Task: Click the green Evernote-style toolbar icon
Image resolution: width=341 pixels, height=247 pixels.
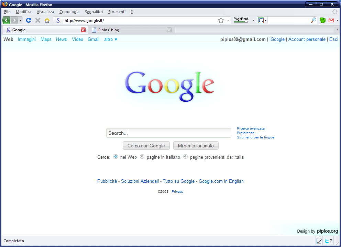Action: pos(323,20)
